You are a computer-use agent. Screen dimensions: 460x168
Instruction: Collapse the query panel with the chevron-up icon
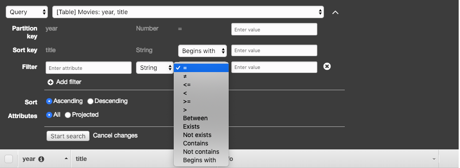tap(335, 12)
